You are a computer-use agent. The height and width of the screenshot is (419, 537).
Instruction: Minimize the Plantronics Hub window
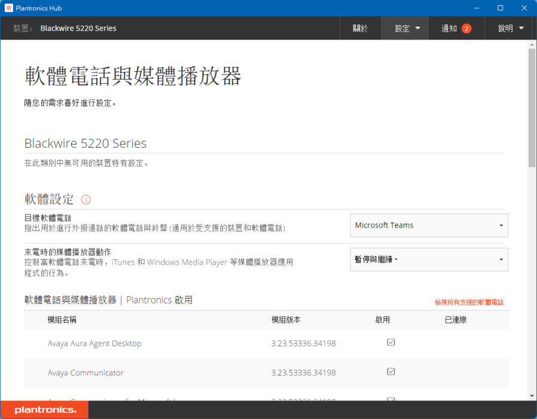[x=477, y=8]
